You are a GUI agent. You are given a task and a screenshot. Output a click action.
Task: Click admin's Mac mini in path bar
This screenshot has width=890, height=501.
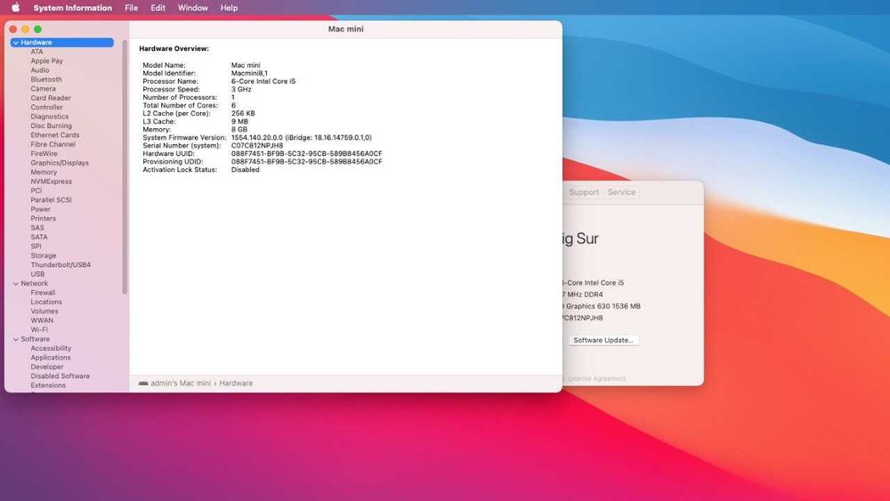click(x=181, y=384)
